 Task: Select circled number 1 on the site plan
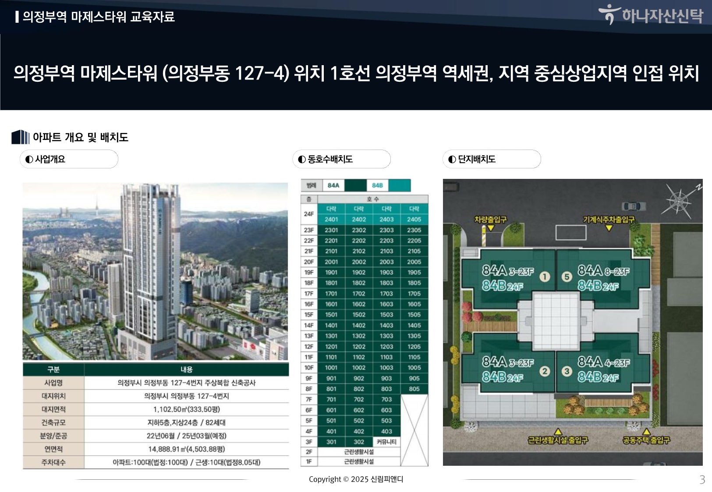545,276
